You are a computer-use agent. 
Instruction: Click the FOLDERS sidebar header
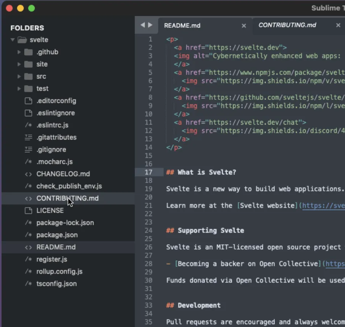(27, 28)
